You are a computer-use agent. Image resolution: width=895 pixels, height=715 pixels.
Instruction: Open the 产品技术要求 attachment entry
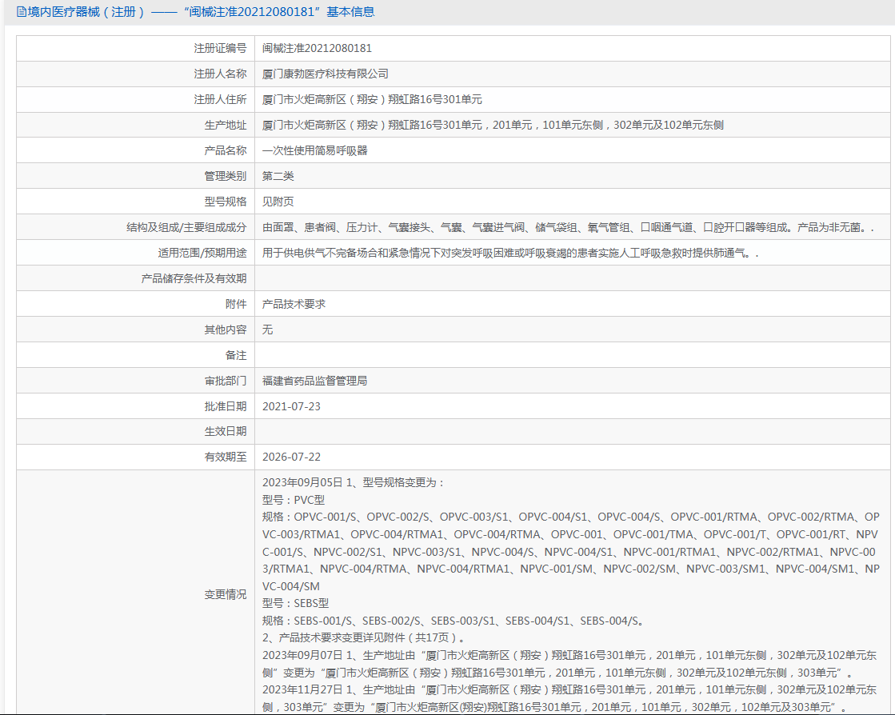click(294, 304)
